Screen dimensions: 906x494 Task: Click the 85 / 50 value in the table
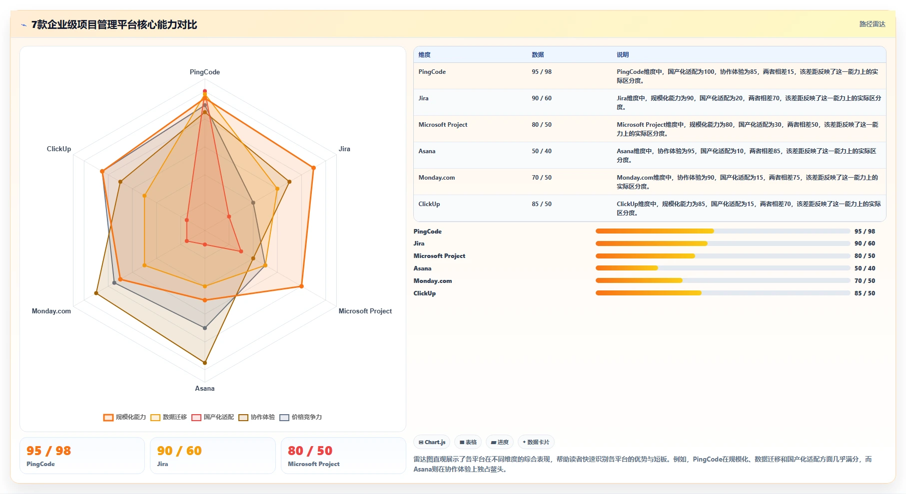coord(542,204)
